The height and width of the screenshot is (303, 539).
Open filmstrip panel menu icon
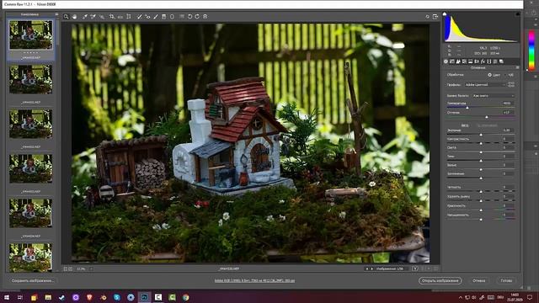pos(56,14)
